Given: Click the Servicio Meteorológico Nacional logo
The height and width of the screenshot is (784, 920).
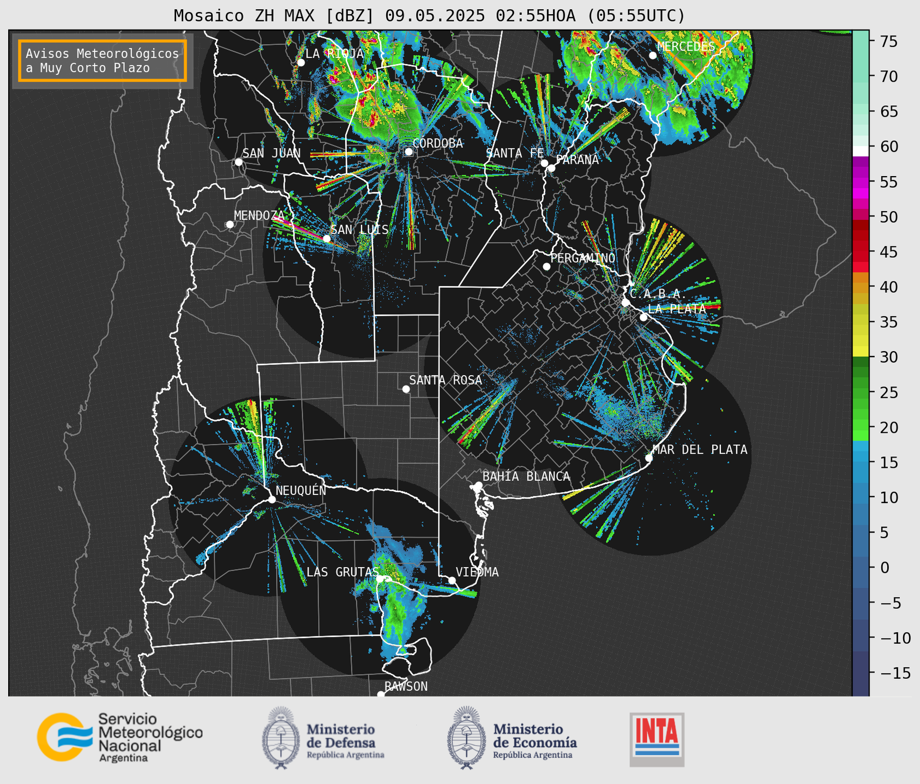Looking at the screenshot, I should click(x=120, y=737).
